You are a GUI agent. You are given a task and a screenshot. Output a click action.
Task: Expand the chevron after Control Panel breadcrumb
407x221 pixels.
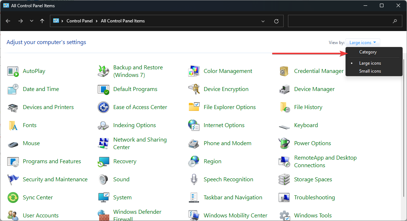coord(97,21)
